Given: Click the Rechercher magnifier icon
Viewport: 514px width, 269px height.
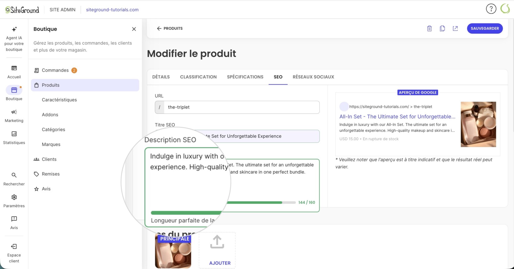Looking at the screenshot, I should point(14,175).
